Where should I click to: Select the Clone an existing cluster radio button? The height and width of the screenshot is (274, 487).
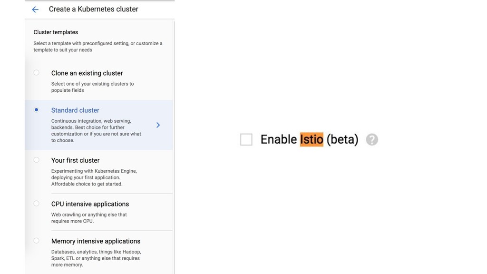pyautogui.click(x=36, y=73)
